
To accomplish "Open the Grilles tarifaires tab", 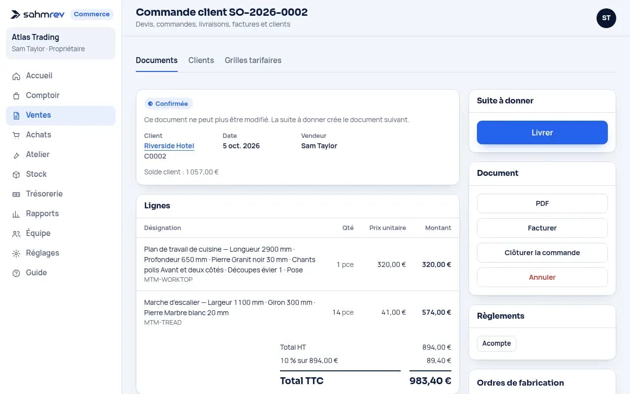I will click(x=253, y=60).
